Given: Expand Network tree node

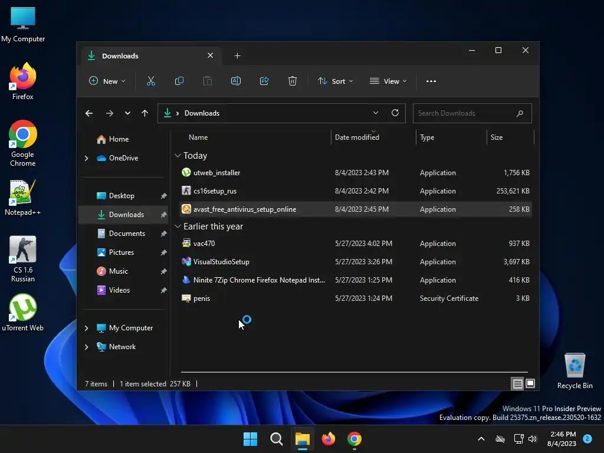Looking at the screenshot, I should [x=86, y=347].
